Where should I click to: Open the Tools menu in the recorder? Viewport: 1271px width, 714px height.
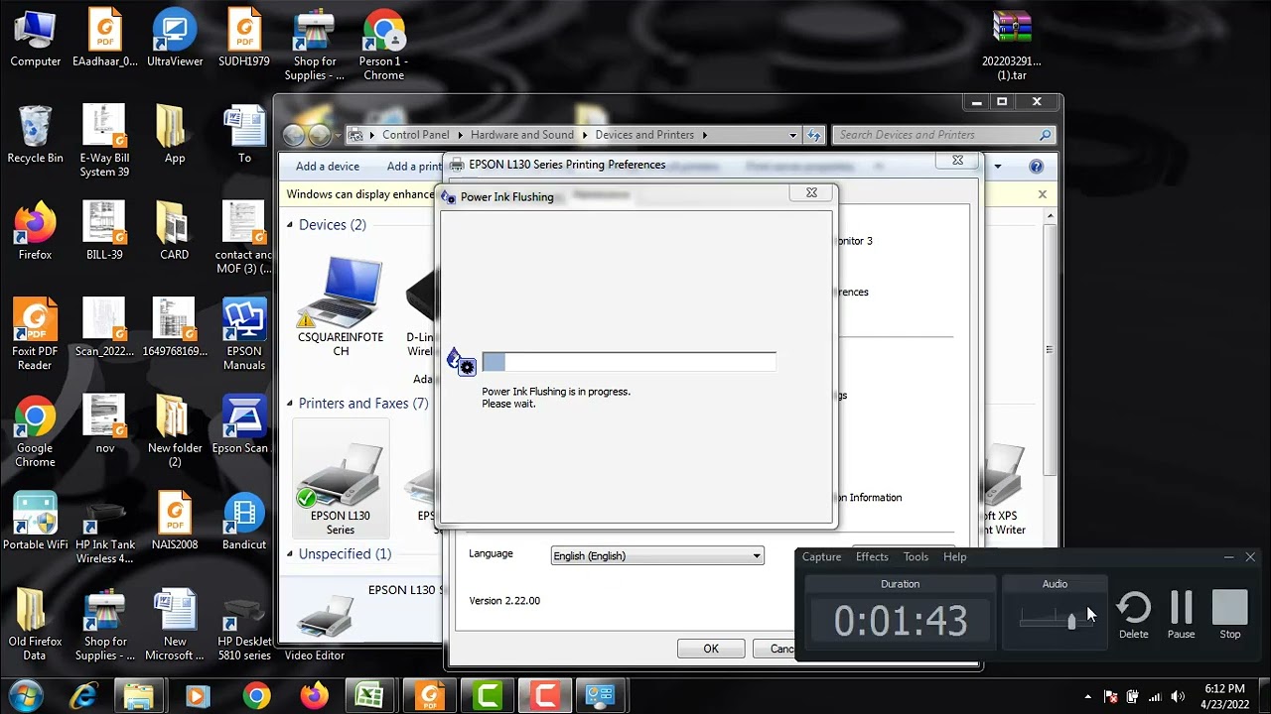click(x=916, y=557)
